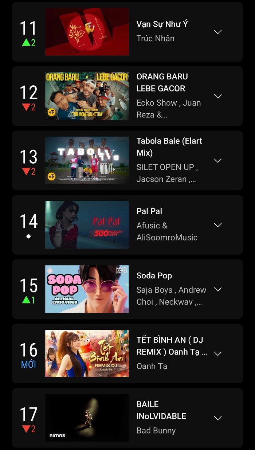Click the Pal Pal video thumbnail

(87, 225)
